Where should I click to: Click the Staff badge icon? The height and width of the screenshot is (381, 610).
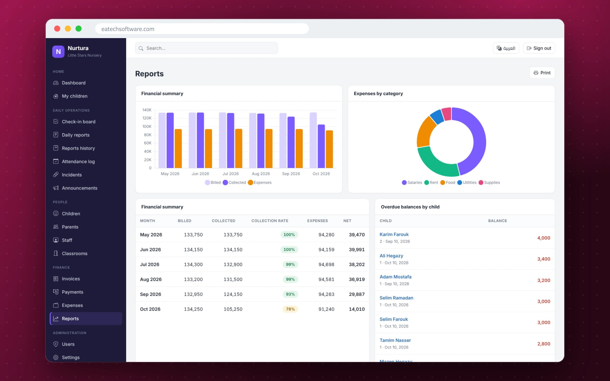click(x=56, y=240)
